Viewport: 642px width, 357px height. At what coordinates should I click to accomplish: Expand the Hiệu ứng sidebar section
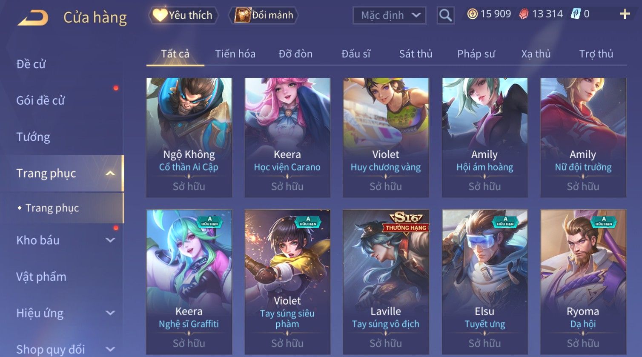point(110,313)
